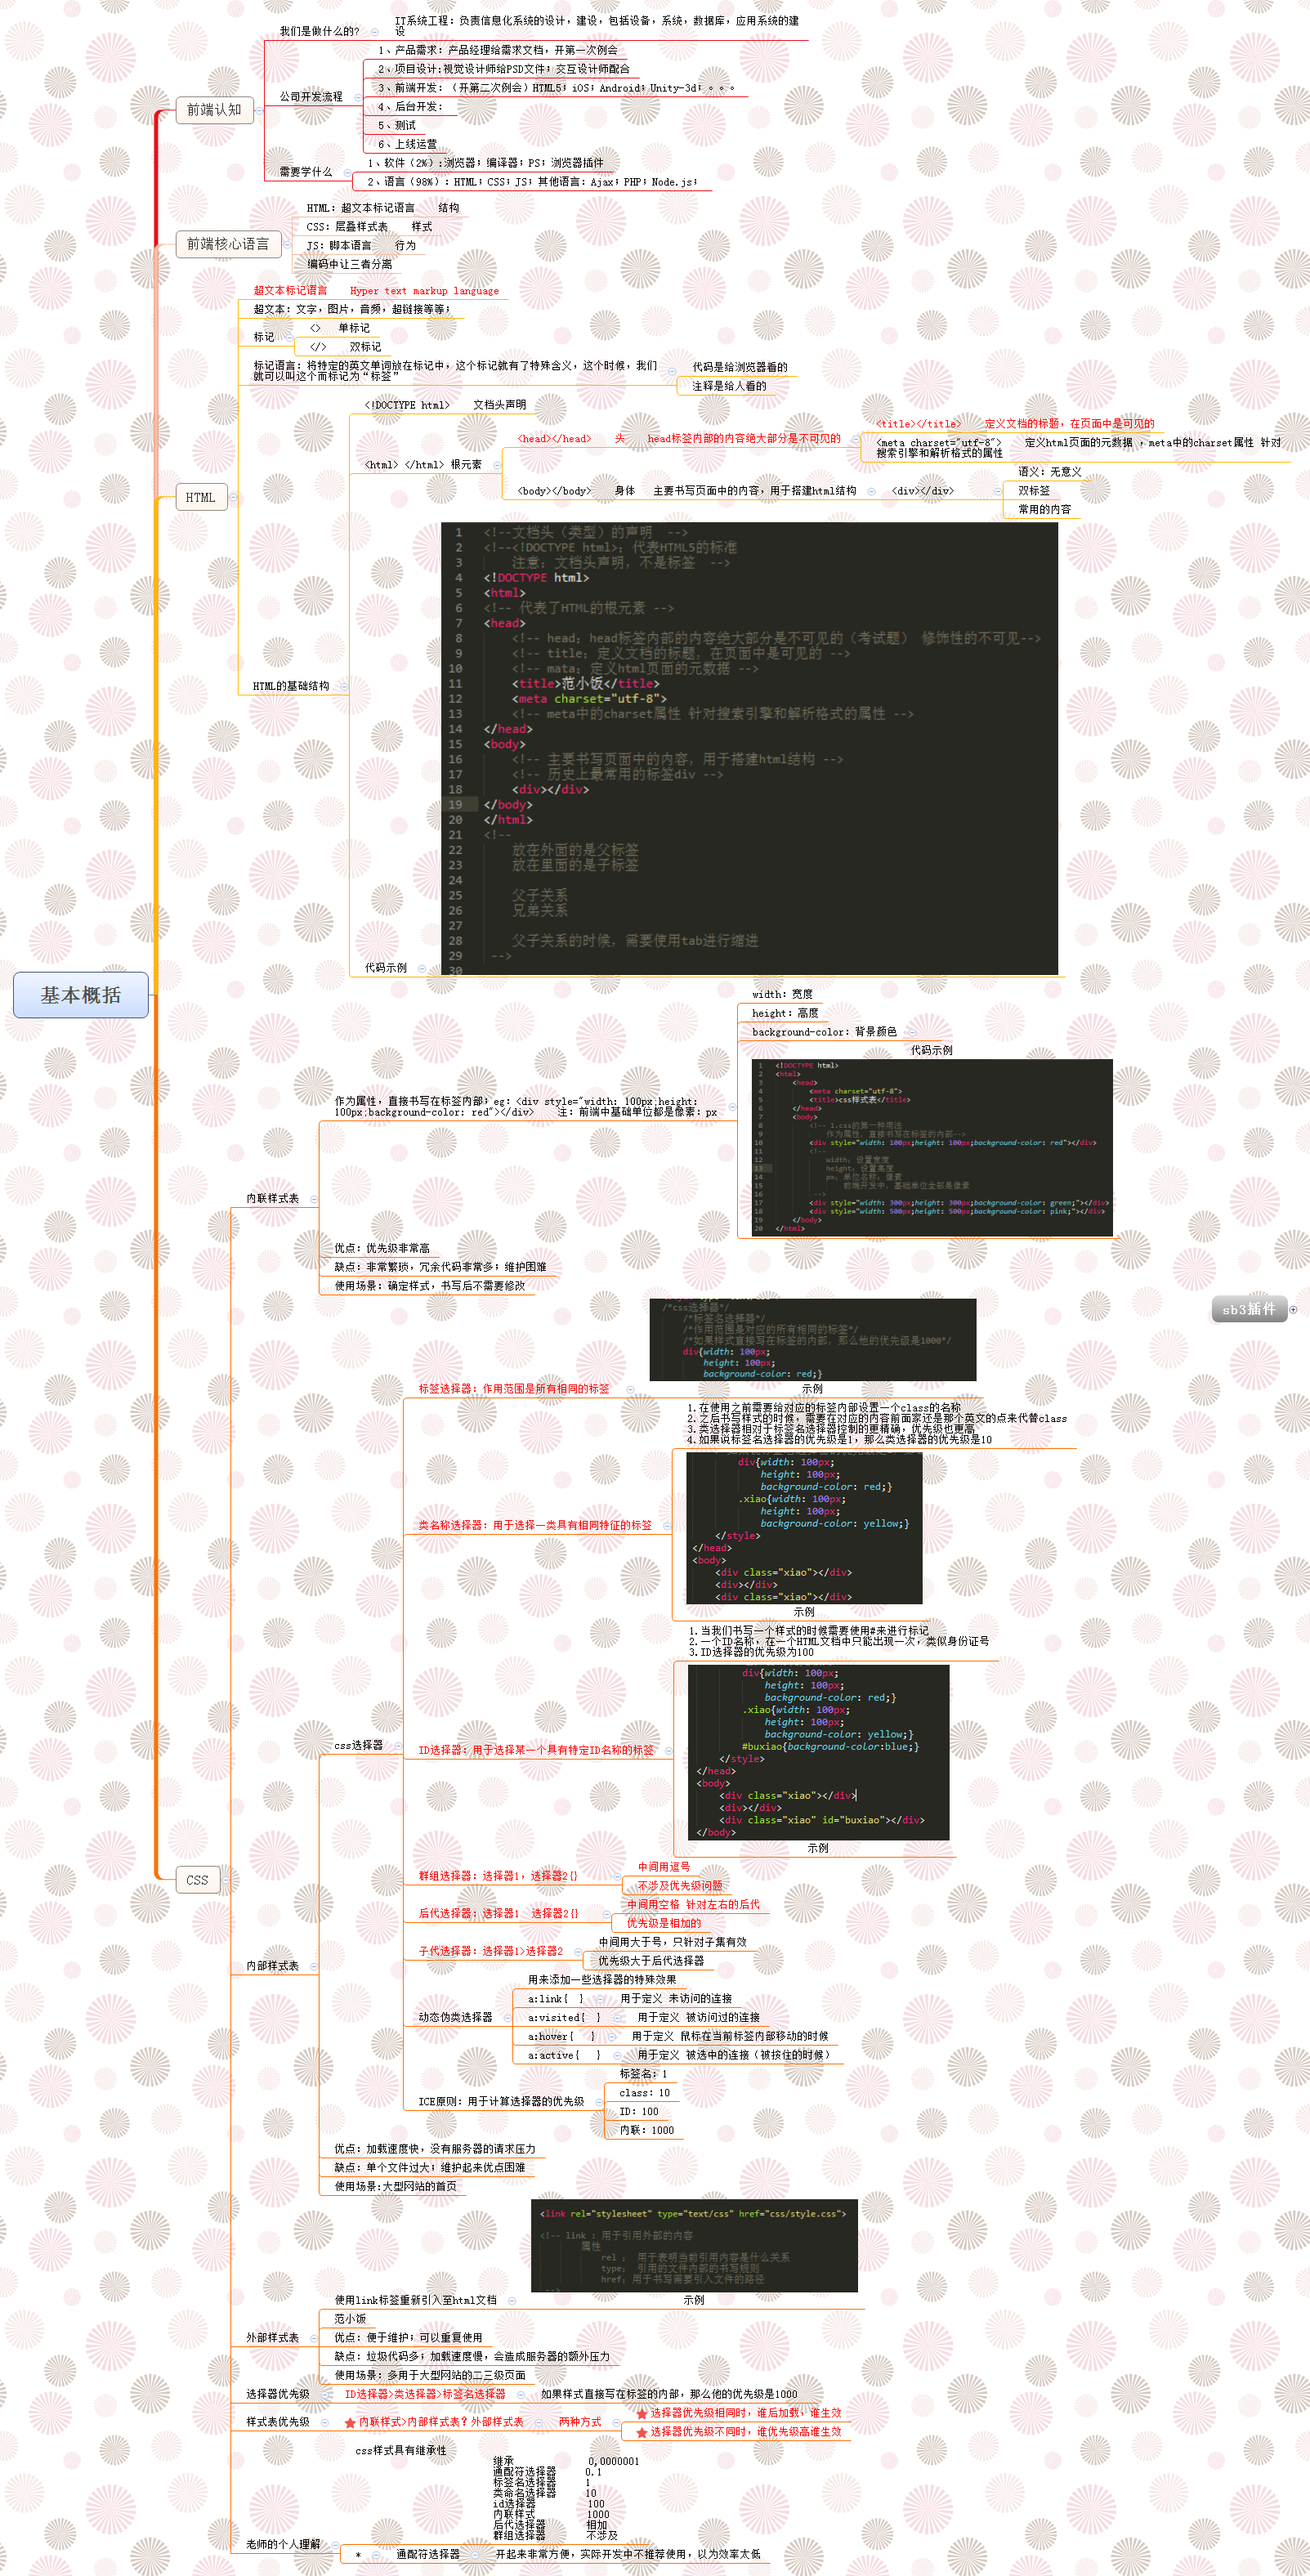Open the tag selector CSS code image

point(813,1340)
